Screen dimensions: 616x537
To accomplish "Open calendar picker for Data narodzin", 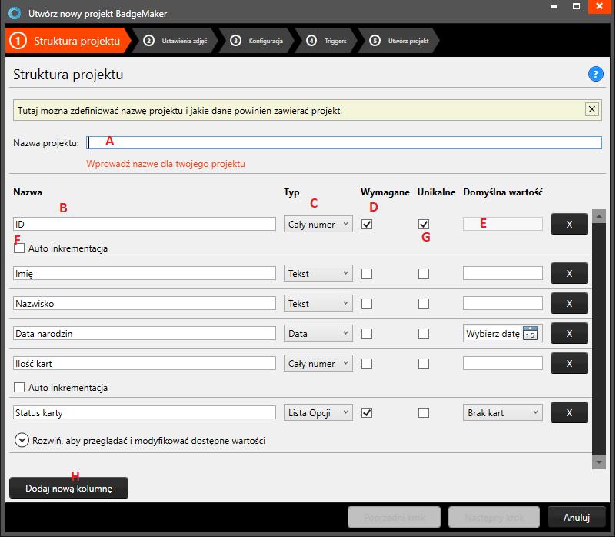I will pyautogui.click(x=531, y=333).
